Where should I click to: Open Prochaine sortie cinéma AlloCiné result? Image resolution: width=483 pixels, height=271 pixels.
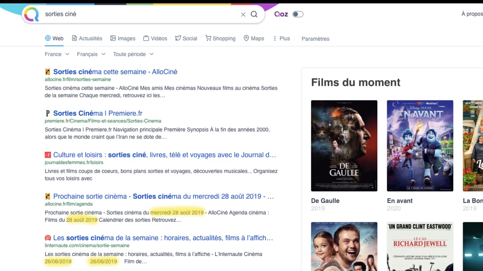click(x=163, y=196)
